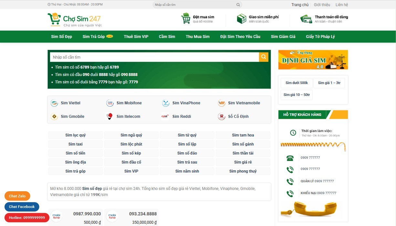The width and height of the screenshot is (396, 226).
Task: Click the magnifier icon in top search bar
Action: coord(238,5)
